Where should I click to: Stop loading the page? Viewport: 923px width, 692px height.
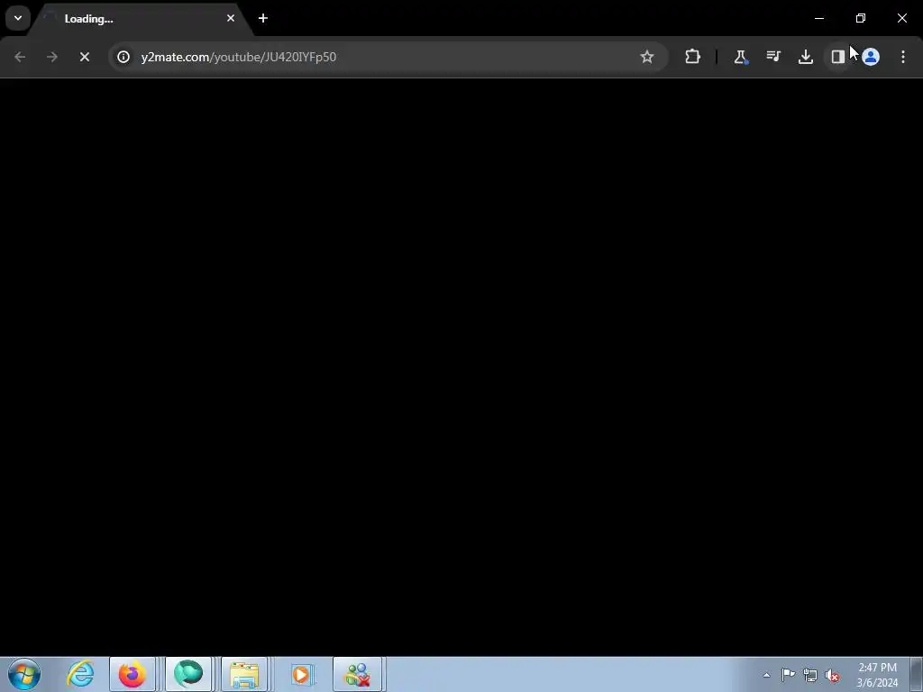click(x=85, y=57)
